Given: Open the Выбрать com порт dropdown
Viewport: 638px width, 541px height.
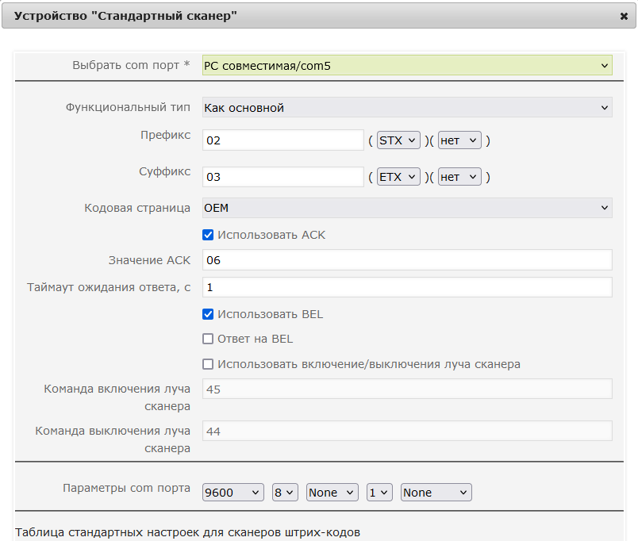Looking at the screenshot, I should [x=407, y=66].
